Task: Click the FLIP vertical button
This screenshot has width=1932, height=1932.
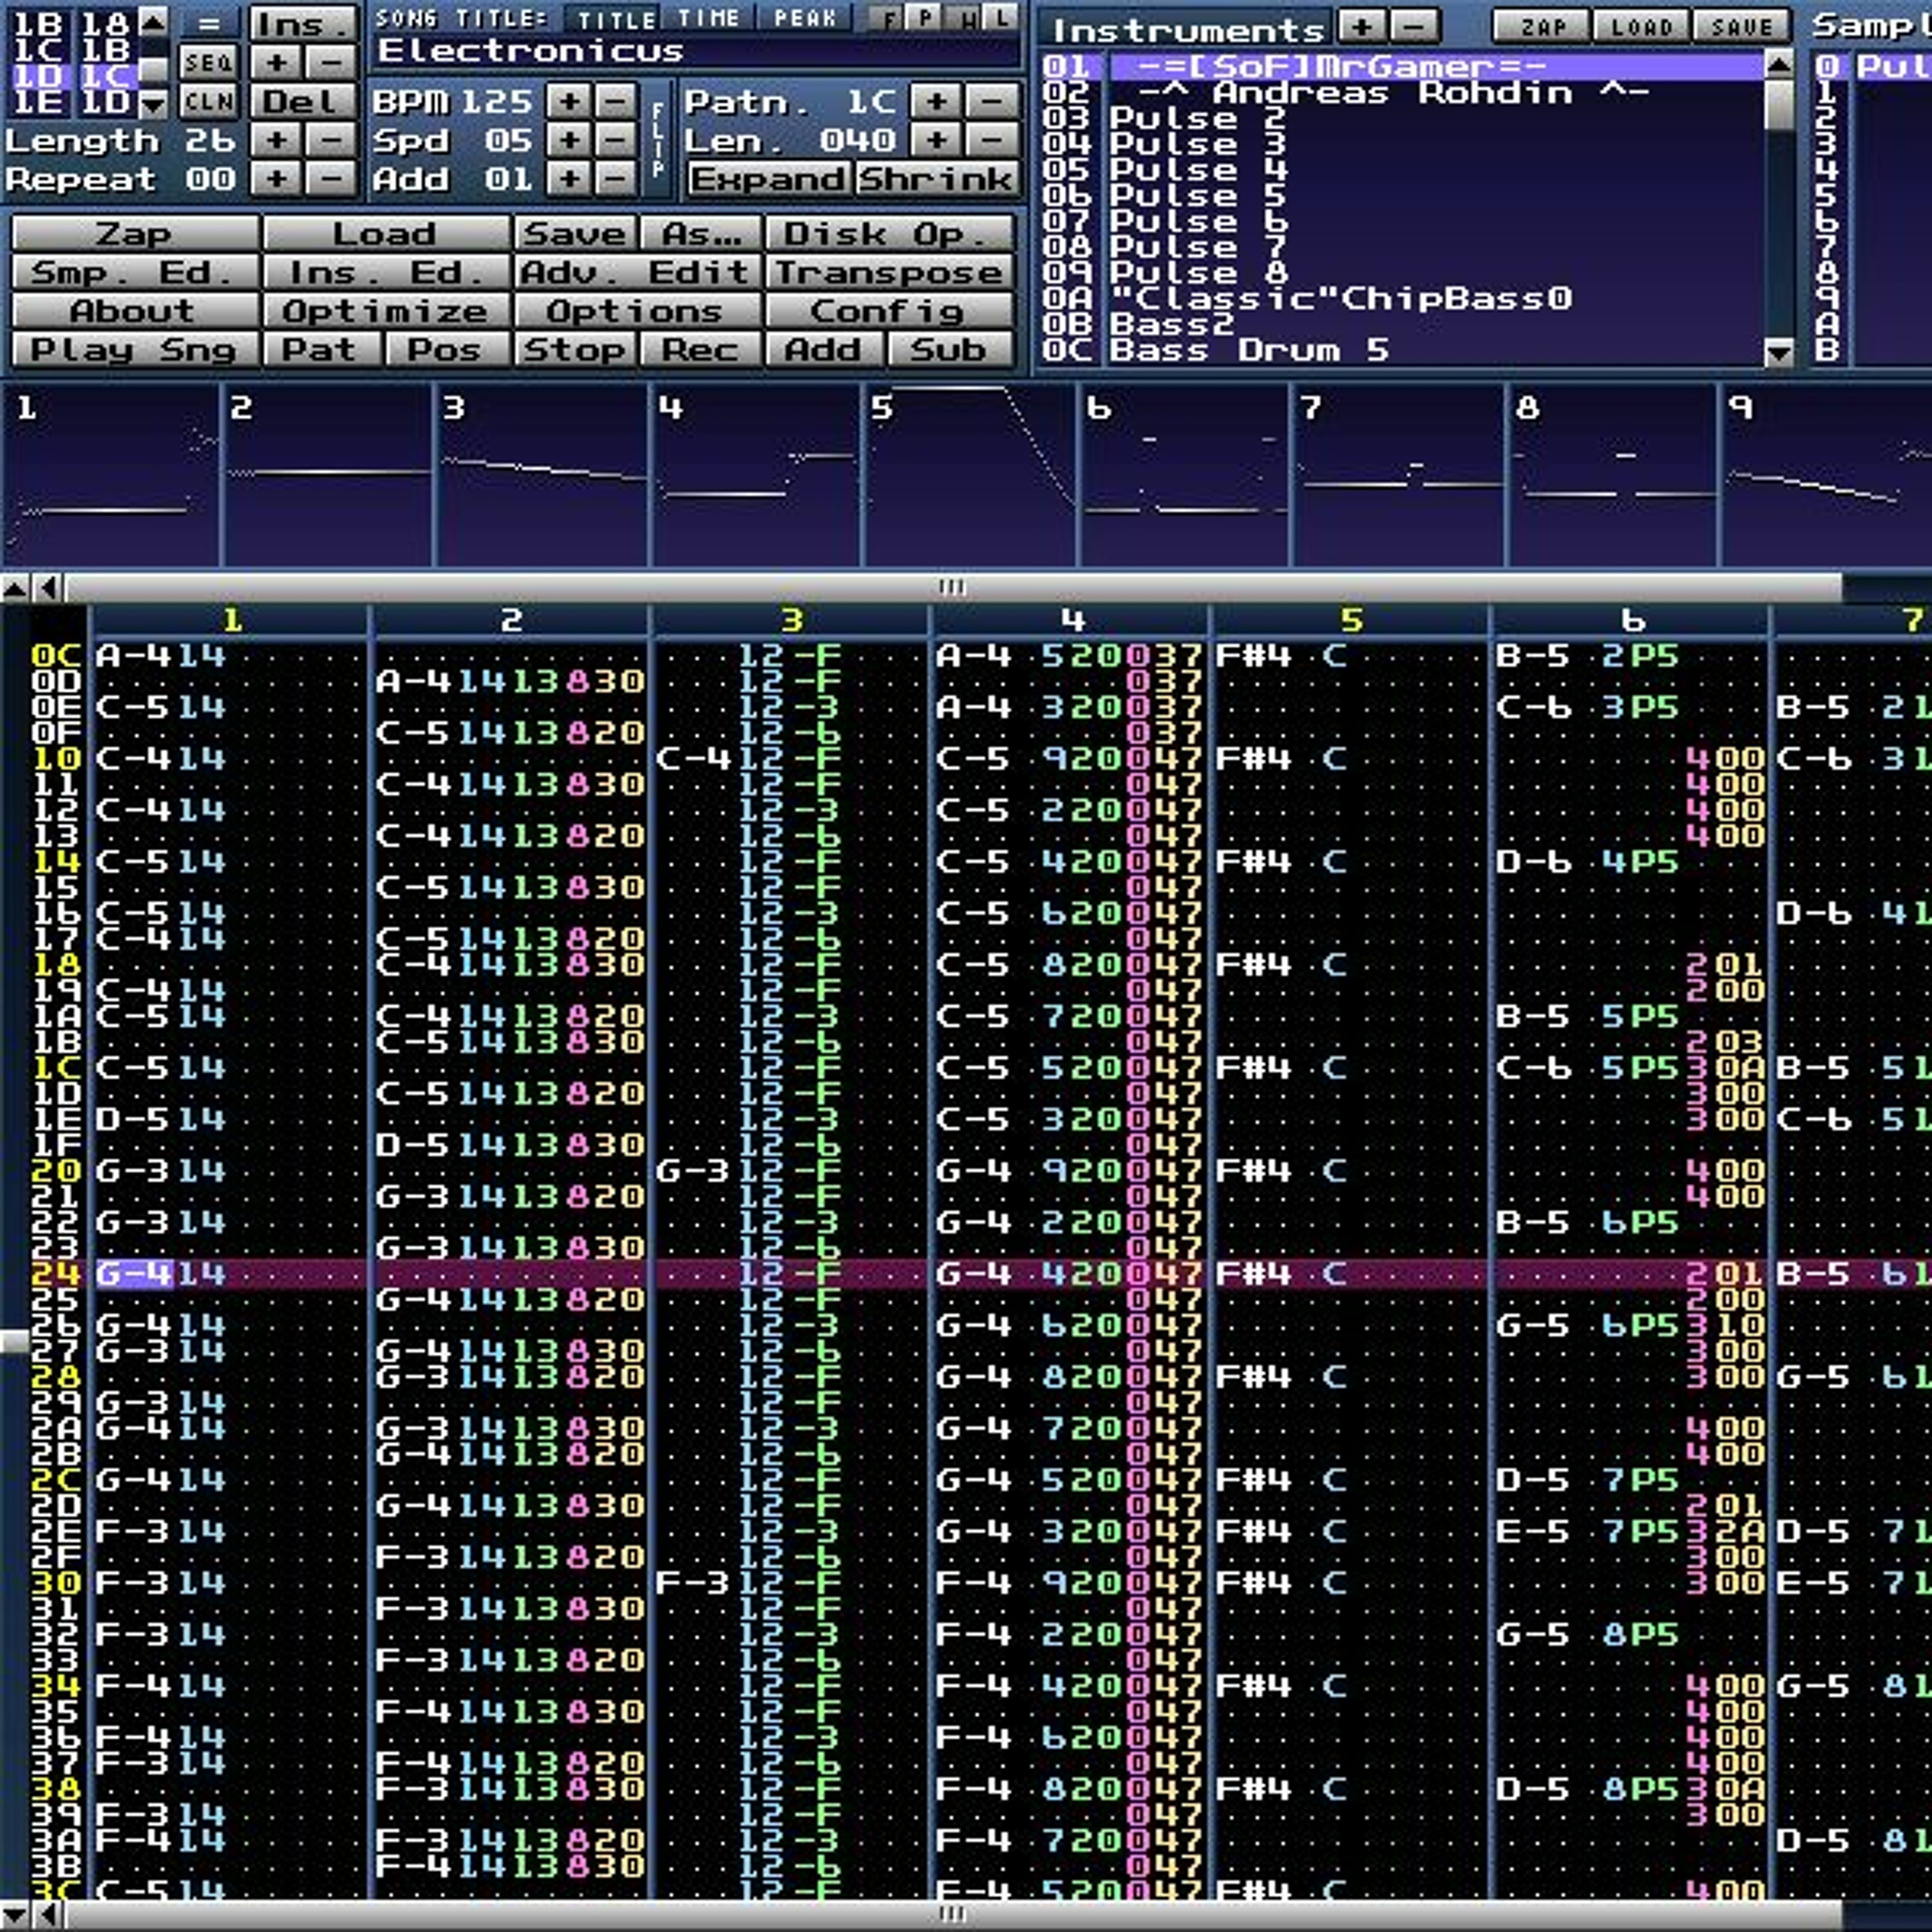Action: pyautogui.click(x=657, y=140)
